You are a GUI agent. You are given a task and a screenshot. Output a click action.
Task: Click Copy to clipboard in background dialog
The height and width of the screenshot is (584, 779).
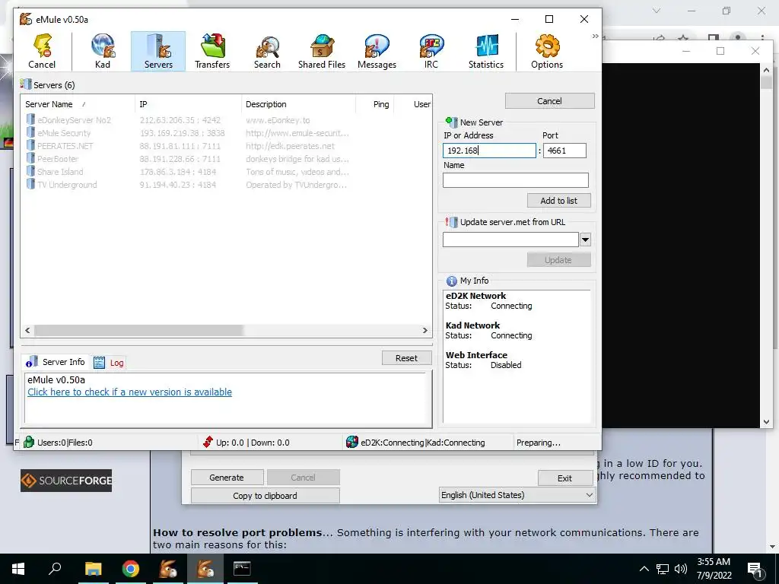pos(265,496)
